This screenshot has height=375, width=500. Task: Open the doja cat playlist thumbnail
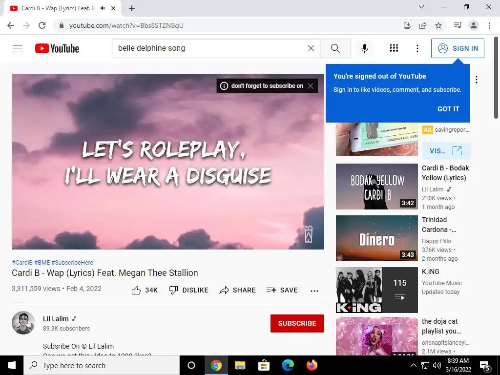click(x=377, y=336)
